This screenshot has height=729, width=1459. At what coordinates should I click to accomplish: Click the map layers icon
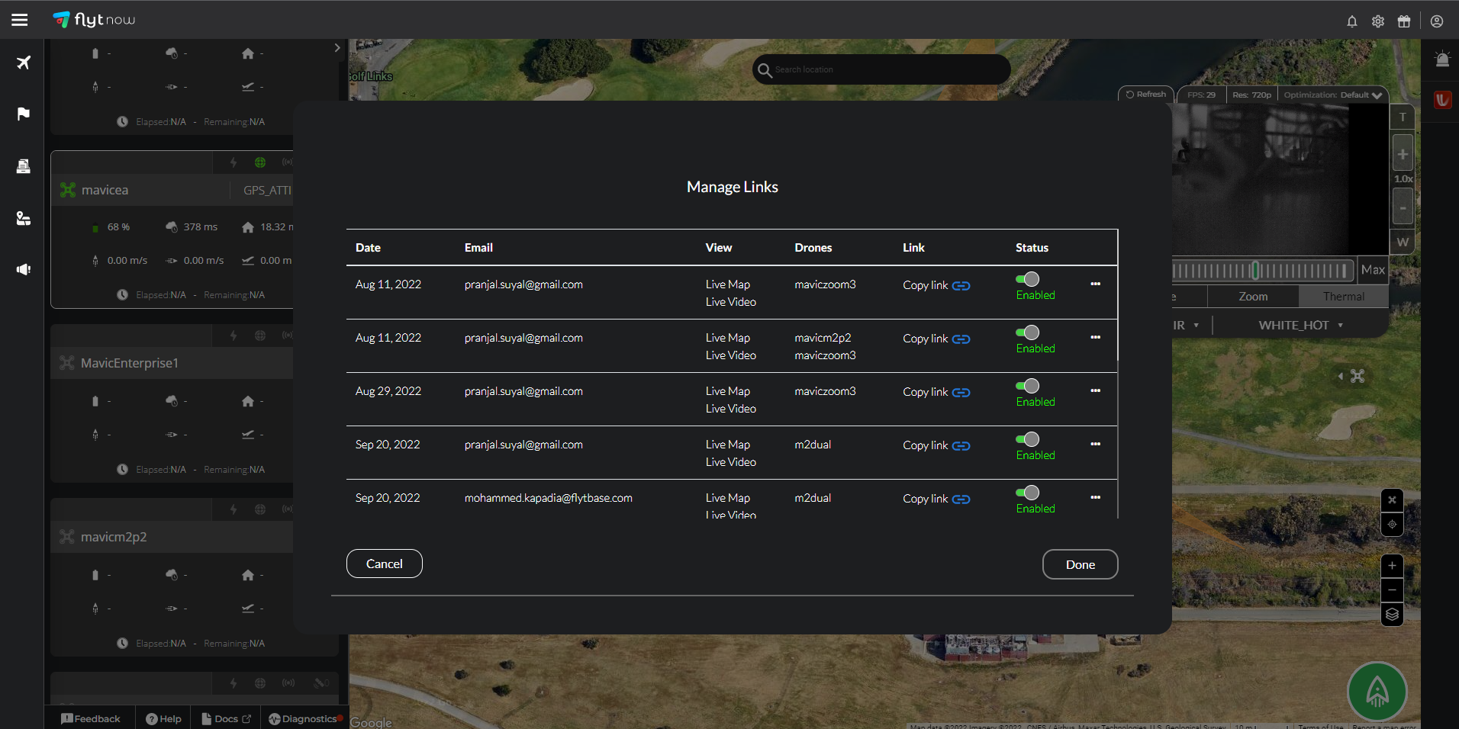[x=1392, y=615]
